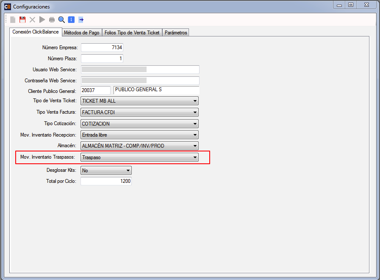Click the new document toolbar icon

[x=13, y=20]
